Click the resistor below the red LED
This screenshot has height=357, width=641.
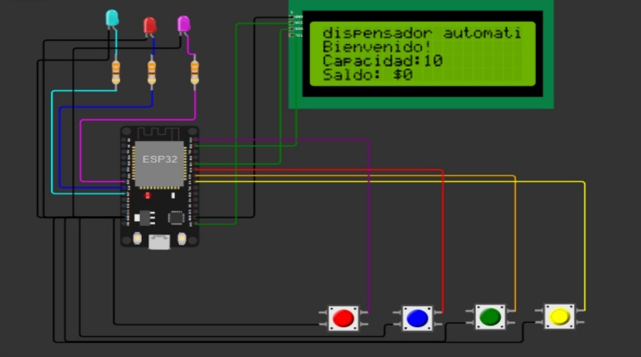pyautogui.click(x=152, y=73)
